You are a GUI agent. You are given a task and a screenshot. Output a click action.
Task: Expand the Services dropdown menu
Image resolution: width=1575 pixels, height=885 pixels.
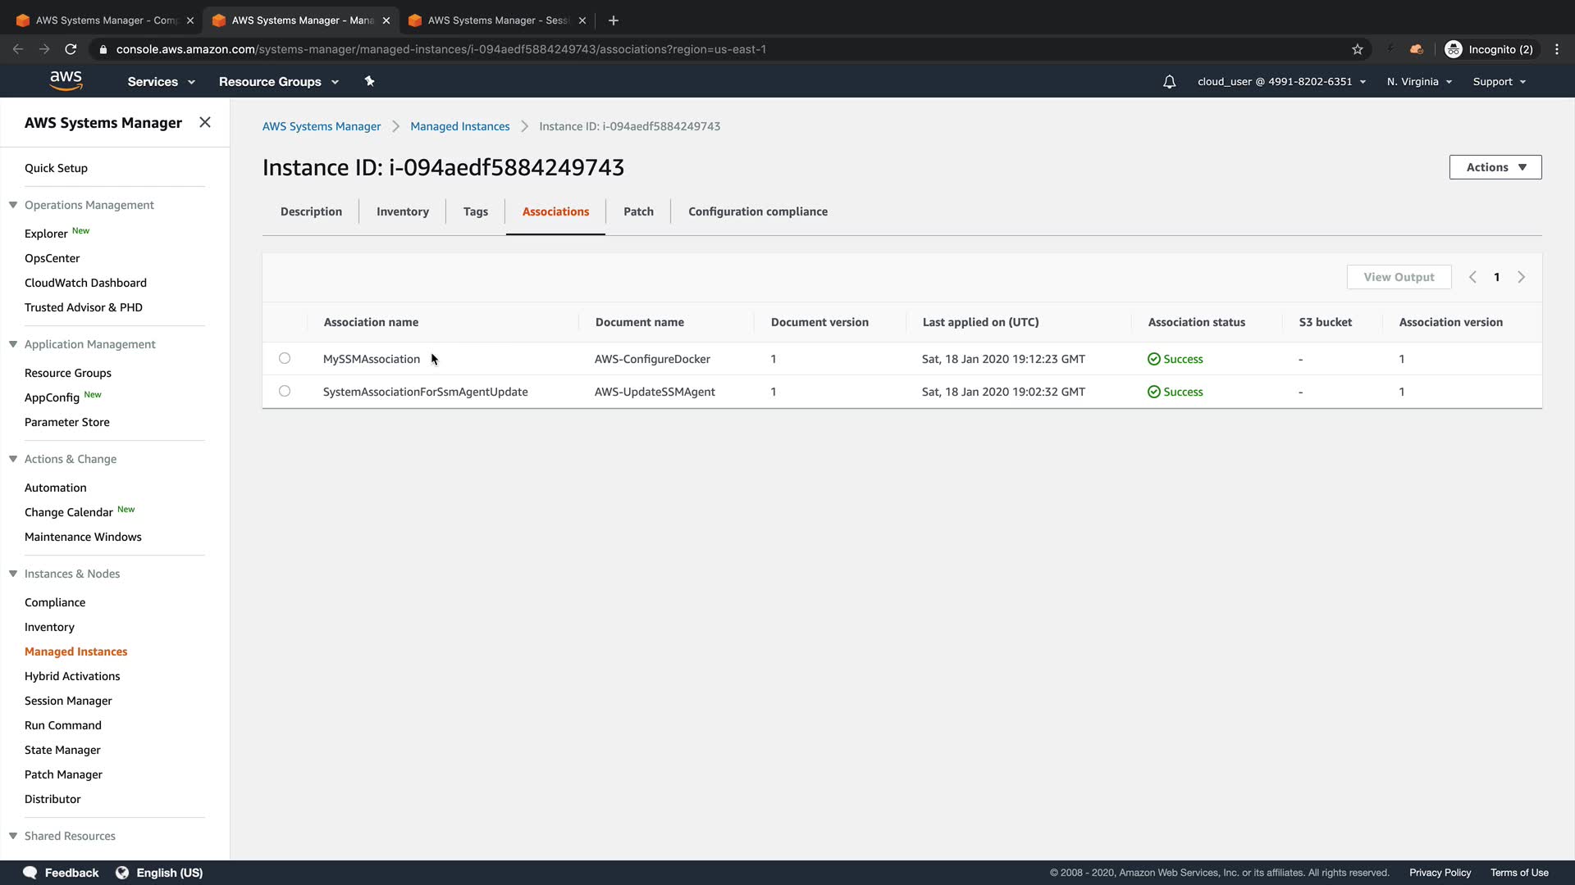click(x=161, y=82)
